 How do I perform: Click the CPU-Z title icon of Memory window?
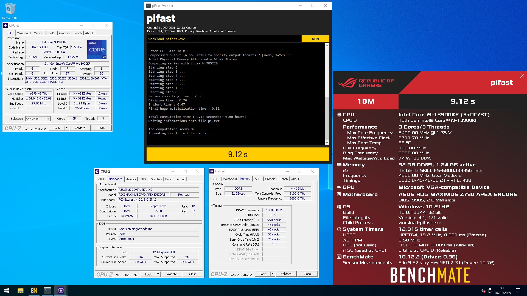click(x=212, y=171)
